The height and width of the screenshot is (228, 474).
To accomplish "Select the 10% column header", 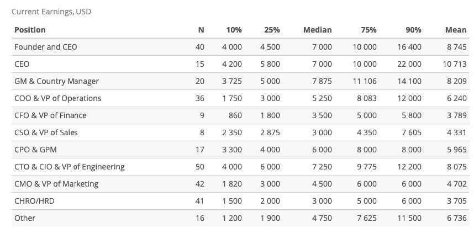I will (234, 30).
